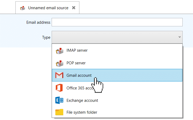The height and width of the screenshot is (120, 193).
Task: Click the red Gmail envelope icon
Action: click(x=59, y=75)
